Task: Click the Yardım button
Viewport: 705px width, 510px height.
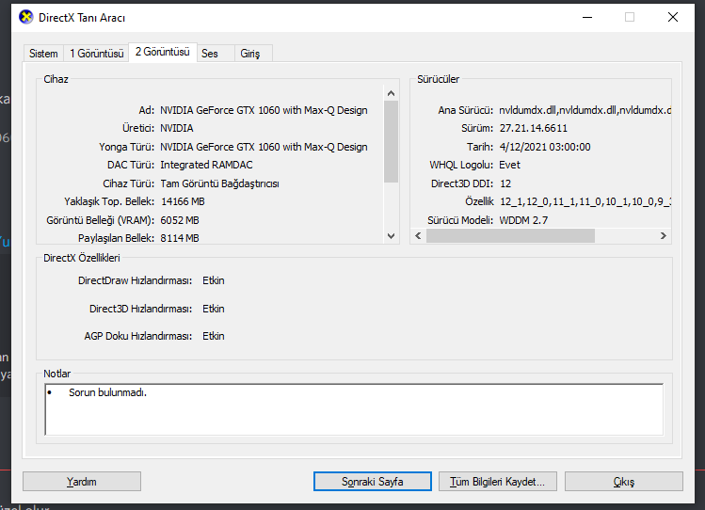Action: pos(82,482)
